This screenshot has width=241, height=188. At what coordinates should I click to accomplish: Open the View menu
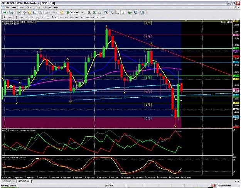point(13,7)
